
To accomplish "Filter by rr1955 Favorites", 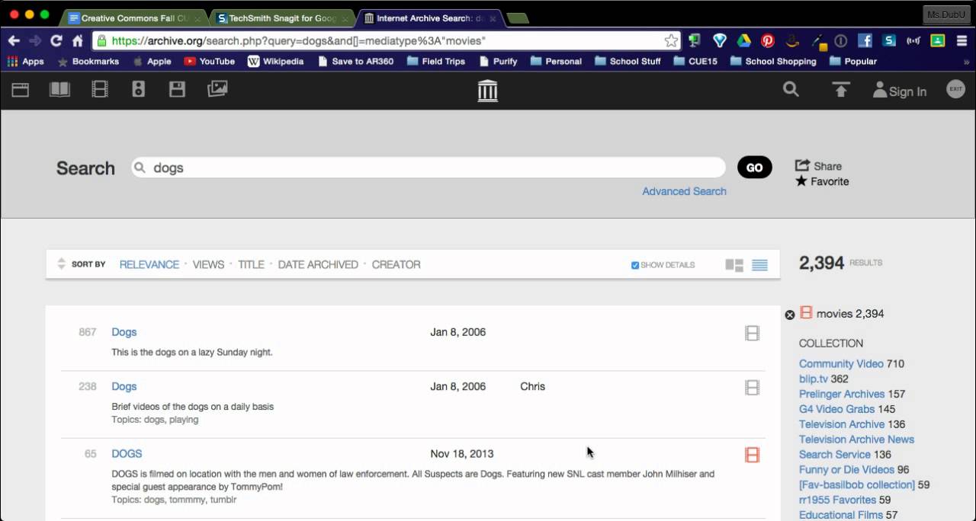I will (x=837, y=500).
